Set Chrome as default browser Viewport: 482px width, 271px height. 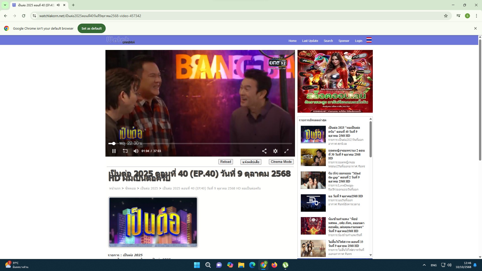coord(91,28)
